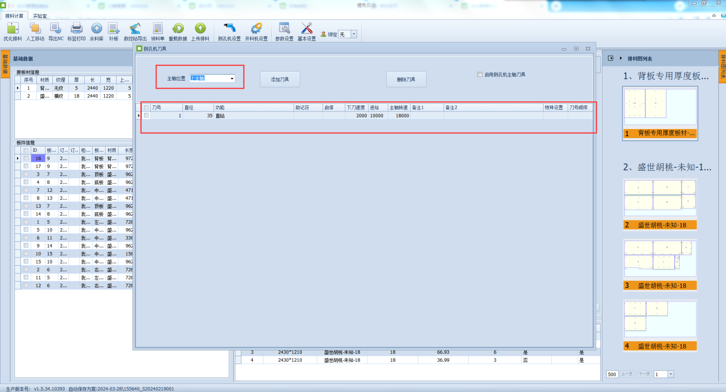Select thumbnail 2 盛世胡桃-未知-18
This screenshot has height=392, width=726.
pyautogui.click(x=660, y=204)
